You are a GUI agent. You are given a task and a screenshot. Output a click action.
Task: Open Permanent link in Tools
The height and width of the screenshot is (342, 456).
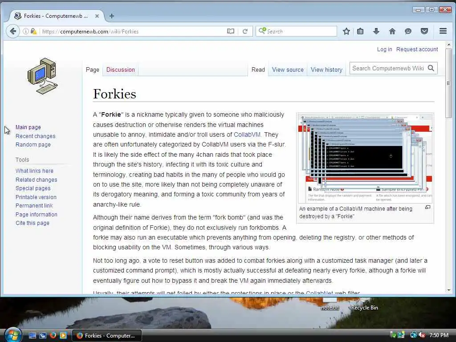[x=34, y=206]
